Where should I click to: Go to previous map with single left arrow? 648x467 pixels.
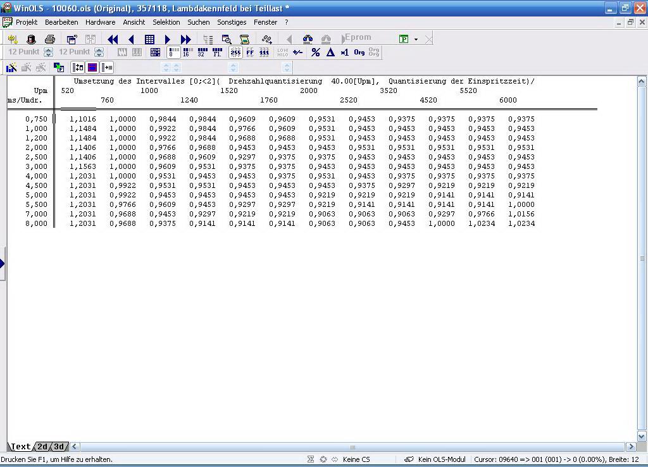[x=131, y=39]
